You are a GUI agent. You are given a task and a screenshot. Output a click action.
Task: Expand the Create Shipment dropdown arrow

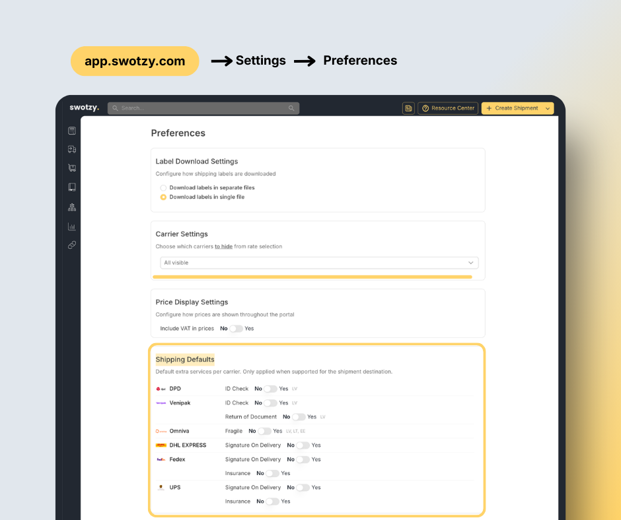tap(548, 108)
